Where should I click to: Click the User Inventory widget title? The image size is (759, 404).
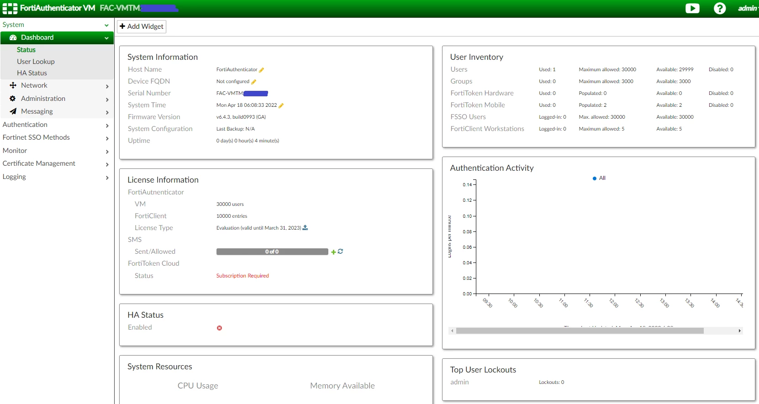(477, 57)
